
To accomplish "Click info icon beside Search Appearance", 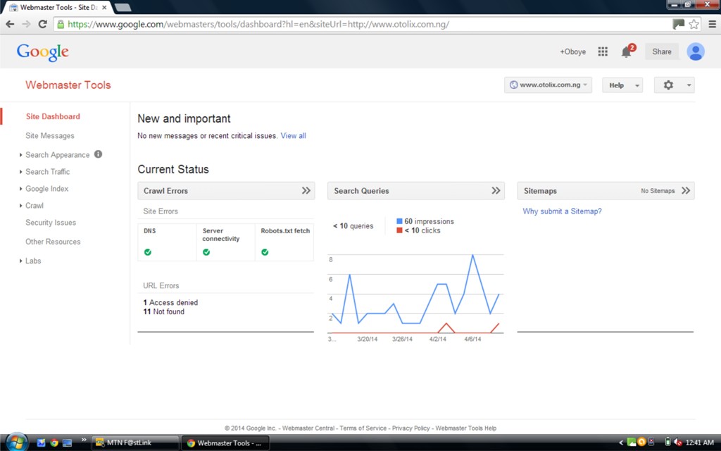I will click(x=98, y=154).
